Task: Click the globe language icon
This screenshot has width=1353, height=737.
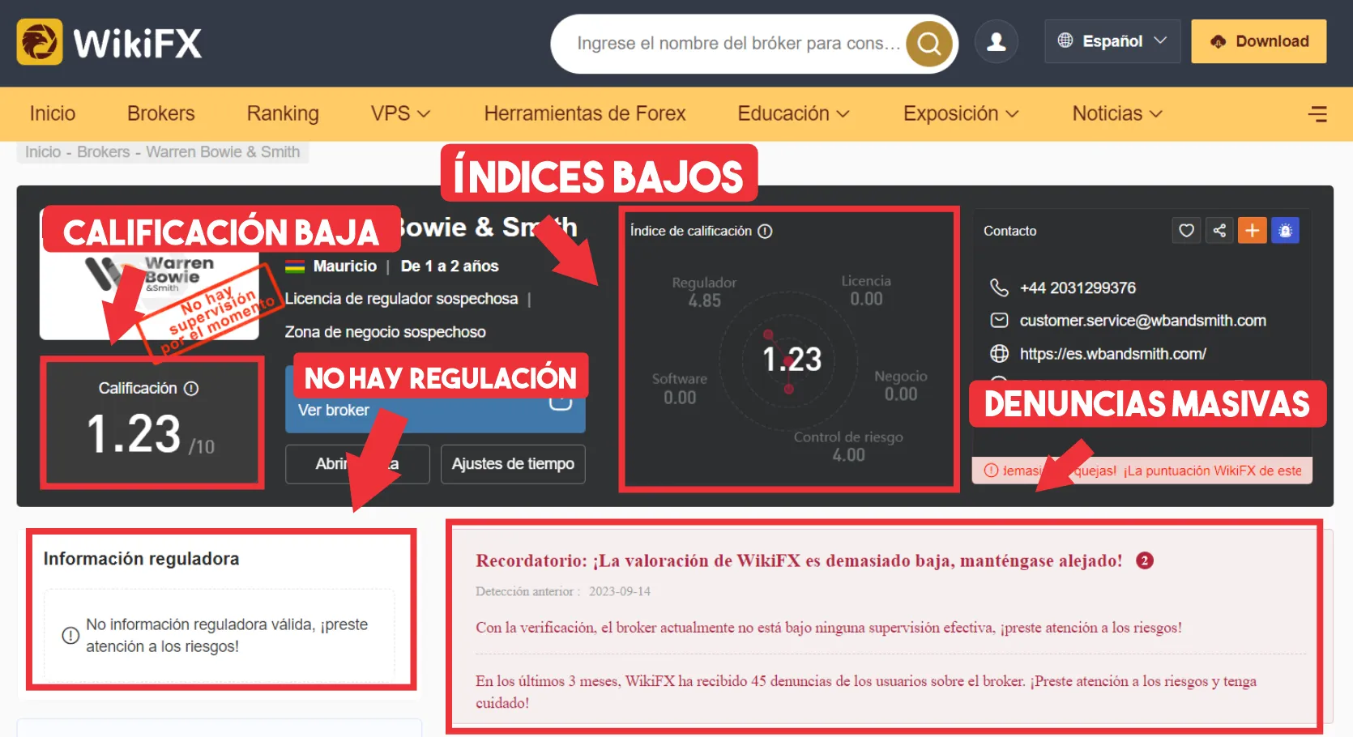Action: 1065,40
